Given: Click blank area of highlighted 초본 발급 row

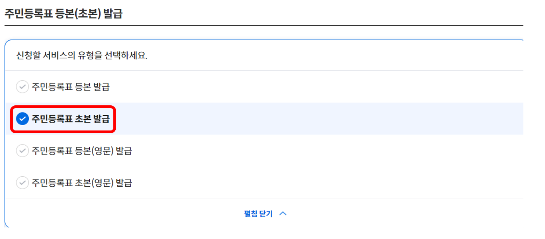Looking at the screenshot, I should (320, 119).
